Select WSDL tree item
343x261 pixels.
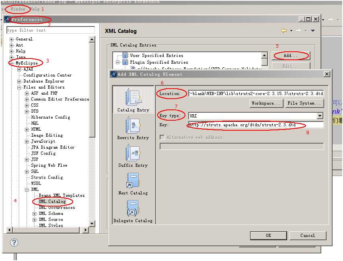[36, 183]
